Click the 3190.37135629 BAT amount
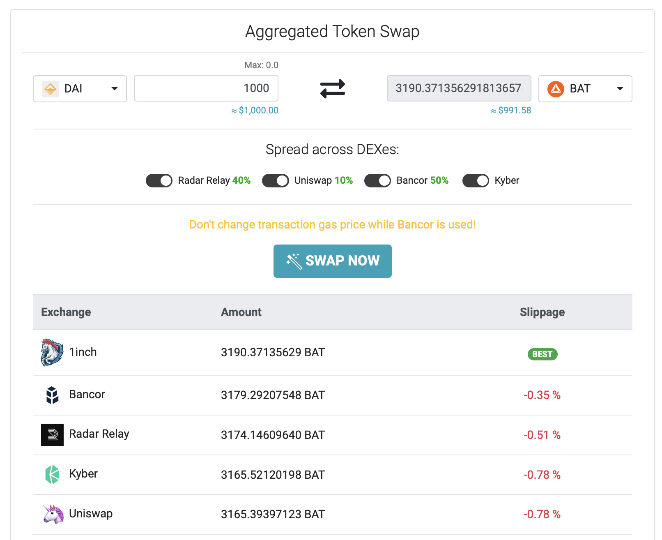The height and width of the screenshot is (540, 662). [x=273, y=353]
